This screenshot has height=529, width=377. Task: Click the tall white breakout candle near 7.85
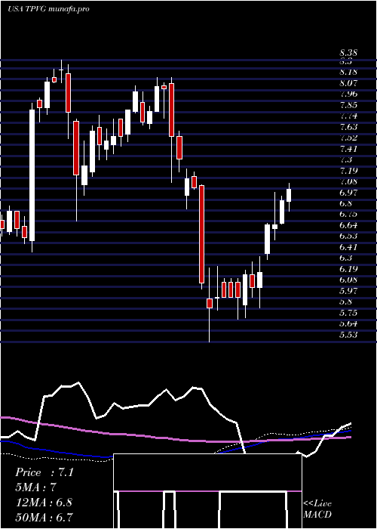point(32,175)
